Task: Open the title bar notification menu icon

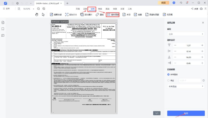Action: [187, 3]
